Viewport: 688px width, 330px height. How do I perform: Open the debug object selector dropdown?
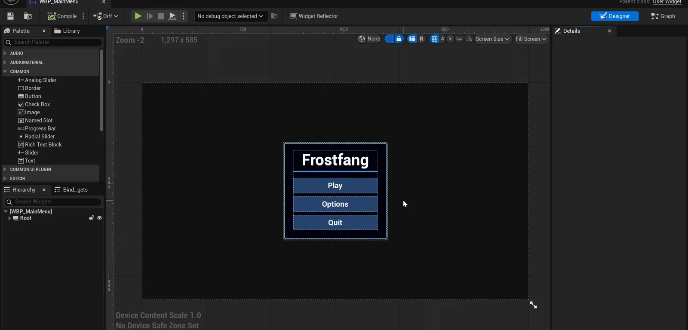coord(230,16)
